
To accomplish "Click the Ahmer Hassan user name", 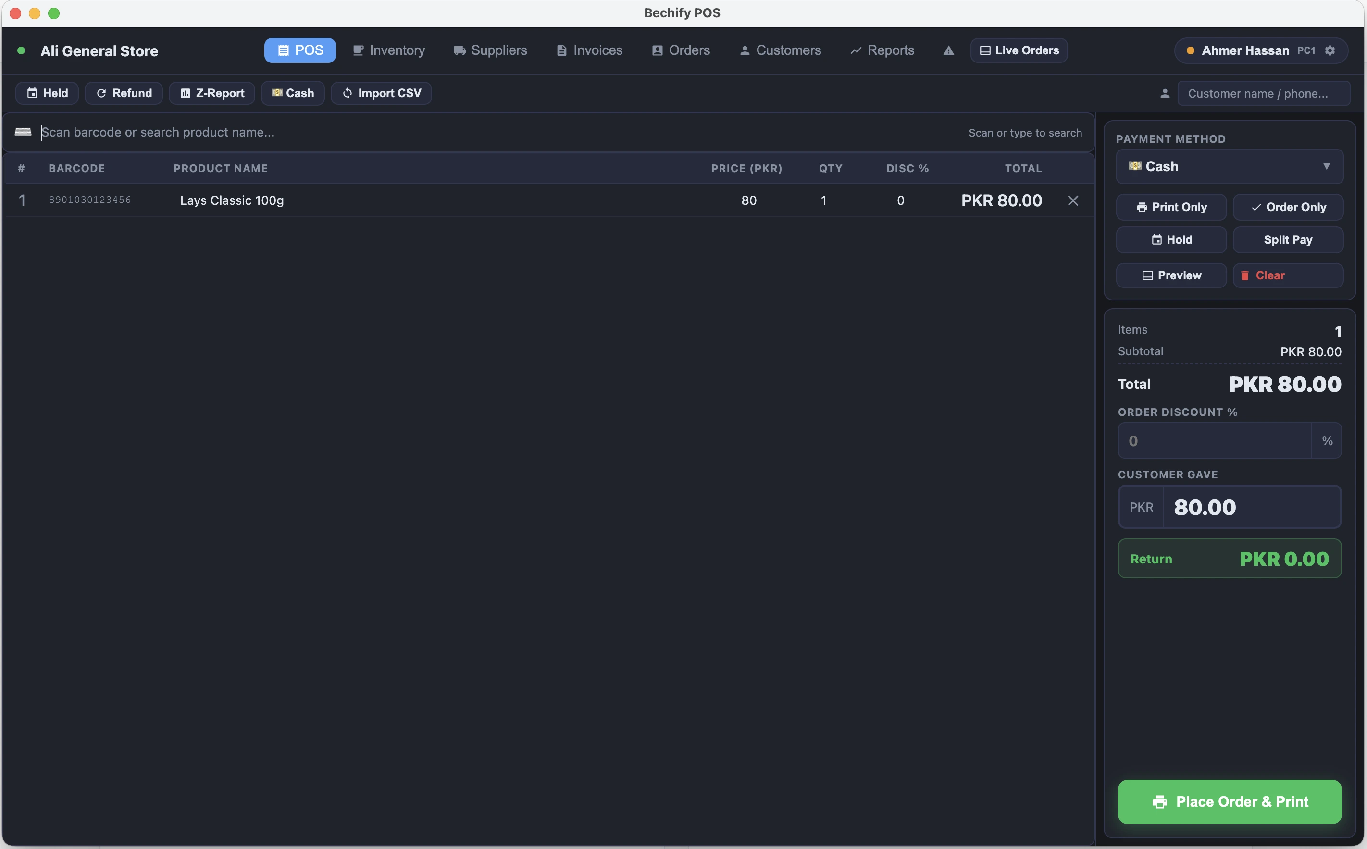I will click(x=1245, y=50).
